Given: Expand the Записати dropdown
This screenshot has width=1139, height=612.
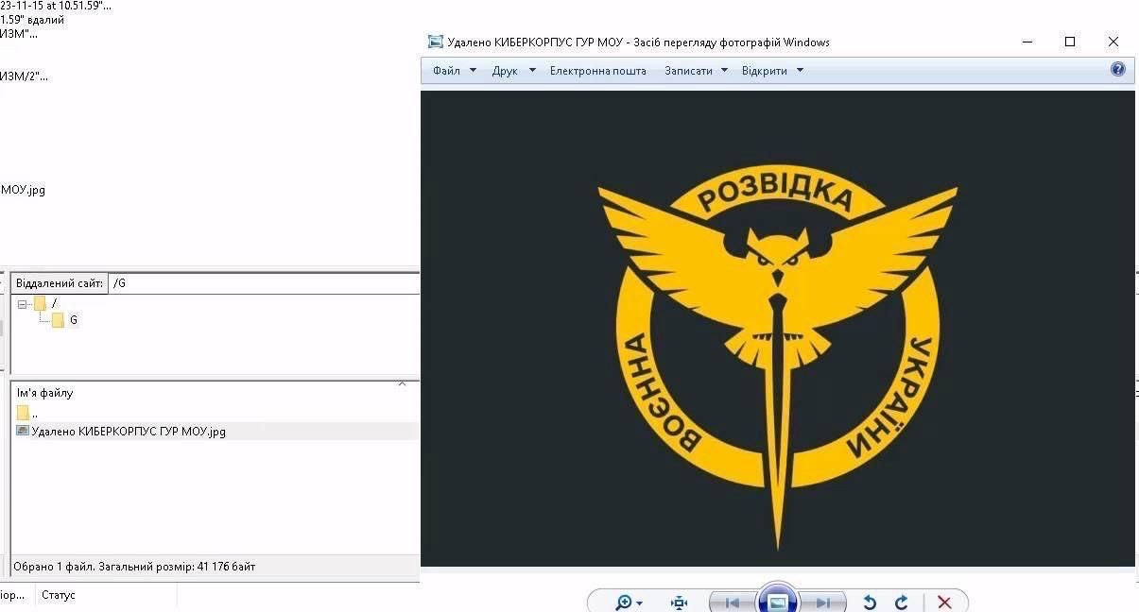Looking at the screenshot, I should point(696,71).
